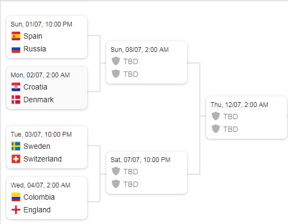Screen dimensions: 288x224
Task: Open the Sun 08/07 quarterfinal match card
Action: tap(147, 62)
